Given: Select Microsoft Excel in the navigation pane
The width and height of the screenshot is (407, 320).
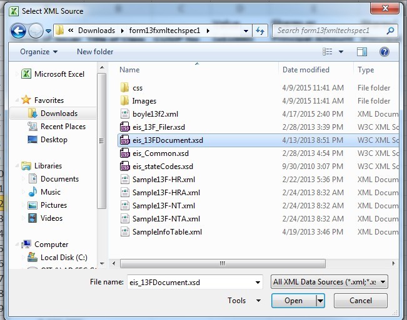Looking at the screenshot, I should pyautogui.click(x=53, y=74).
